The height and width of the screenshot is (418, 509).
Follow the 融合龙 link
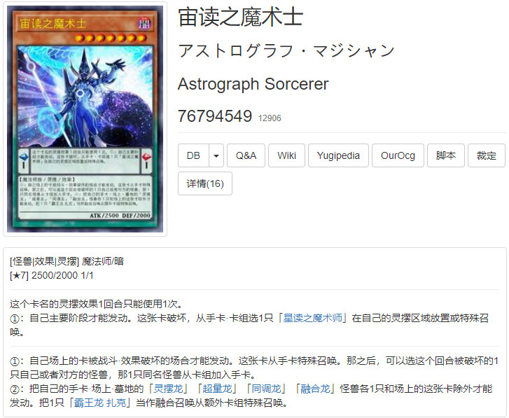pos(315,389)
